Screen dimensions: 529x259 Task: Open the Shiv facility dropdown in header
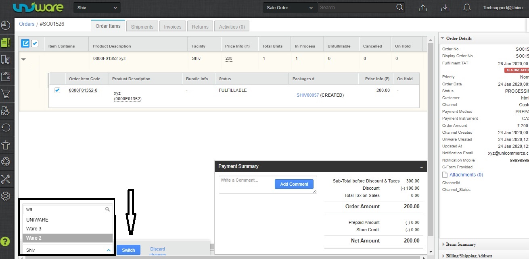(97, 8)
